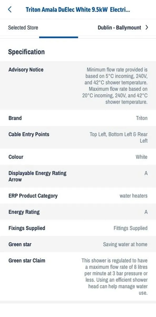This screenshot has height=317, width=156.
Task: Tap the Specification section heading
Action: click(x=26, y=52)
